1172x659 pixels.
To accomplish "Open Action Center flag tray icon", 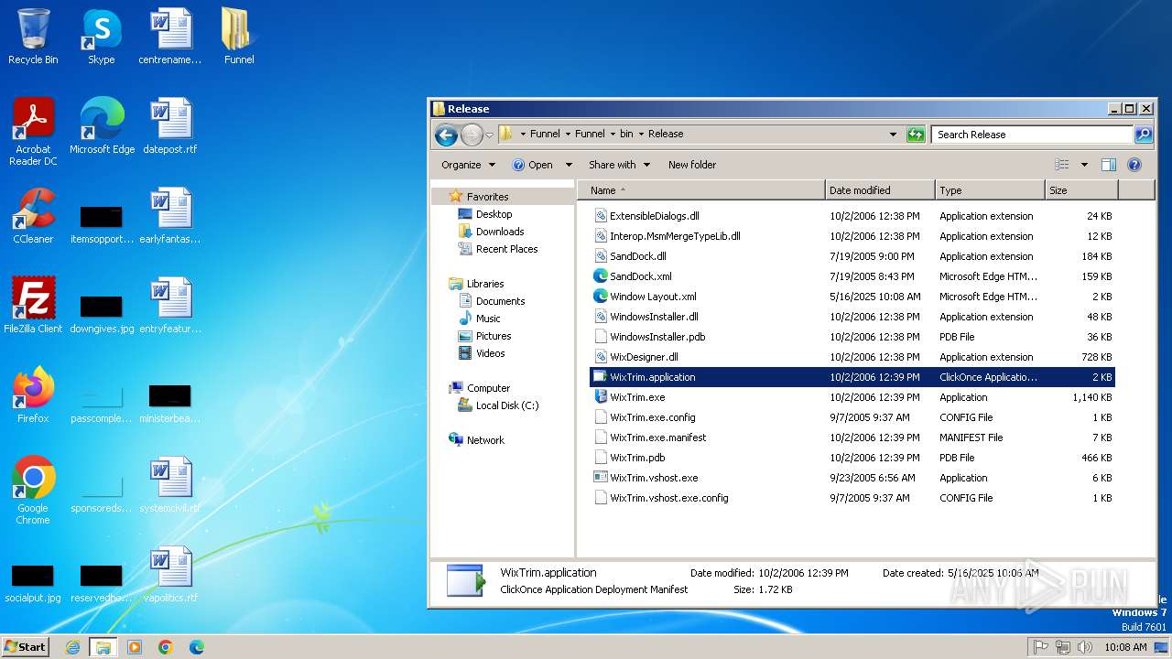I will (1041, 647).
